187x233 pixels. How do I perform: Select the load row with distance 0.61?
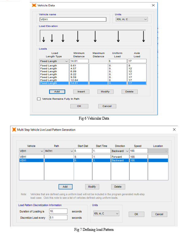tap(93, 65)
